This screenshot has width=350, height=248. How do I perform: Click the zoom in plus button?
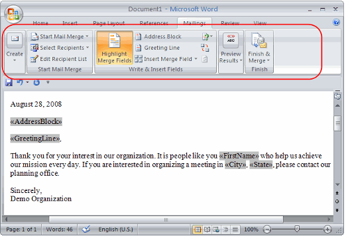pos(327,229)
